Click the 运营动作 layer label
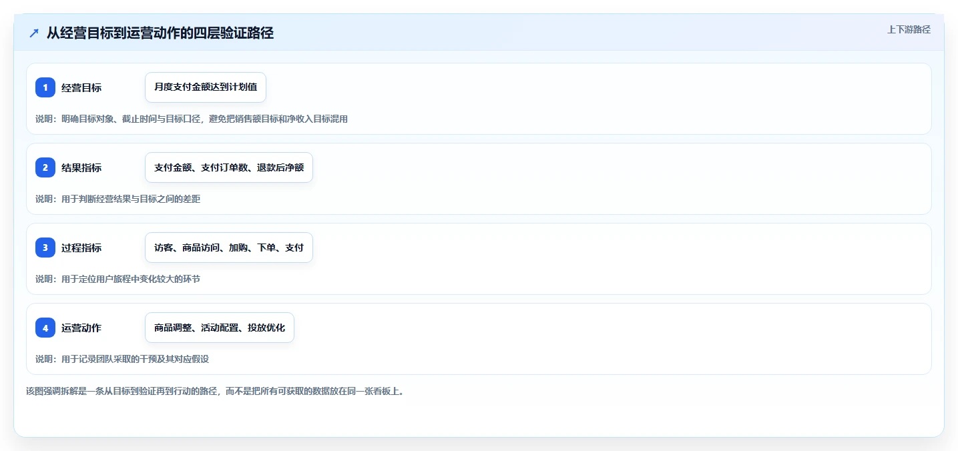958x451 pixels. 81,328
